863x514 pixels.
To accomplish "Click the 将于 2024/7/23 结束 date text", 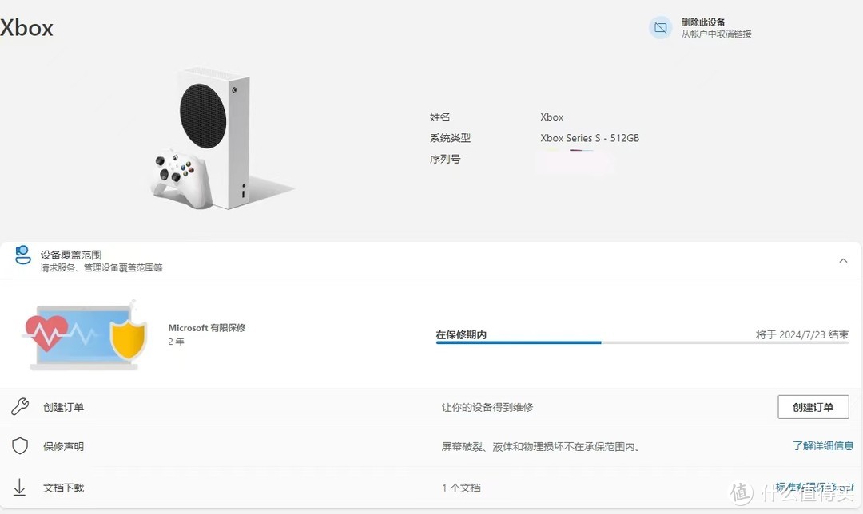I will [x=802, y=334].
